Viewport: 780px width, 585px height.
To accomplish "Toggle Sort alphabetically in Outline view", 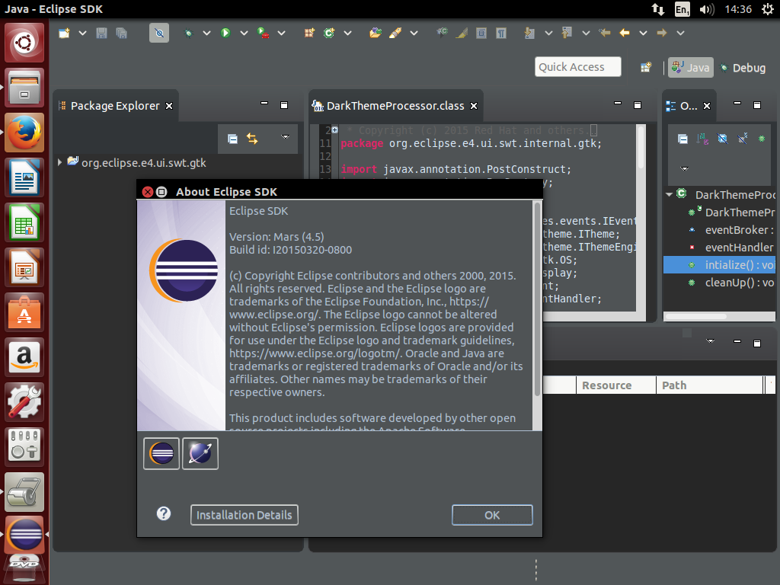I will 702,139.
